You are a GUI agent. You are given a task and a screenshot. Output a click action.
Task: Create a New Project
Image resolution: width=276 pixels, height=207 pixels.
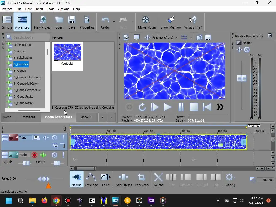pyautogui.click(x=43, y=22)
